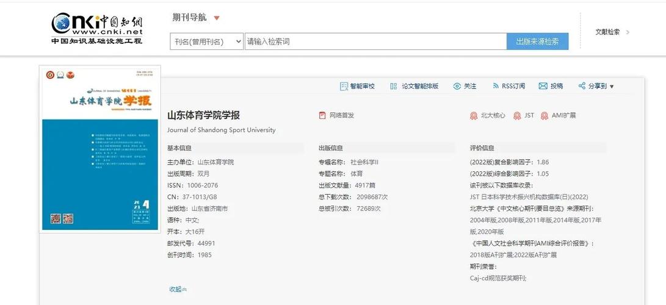Click the 出版来源检索 button
Viewport: 666px width, 305px height.
click(x=537, y=41)
